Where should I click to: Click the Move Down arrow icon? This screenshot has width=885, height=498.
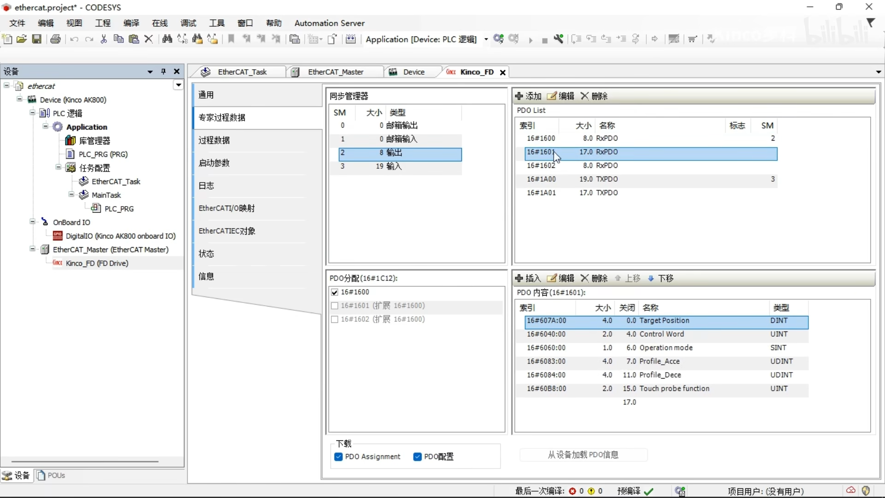click(650, 278)
